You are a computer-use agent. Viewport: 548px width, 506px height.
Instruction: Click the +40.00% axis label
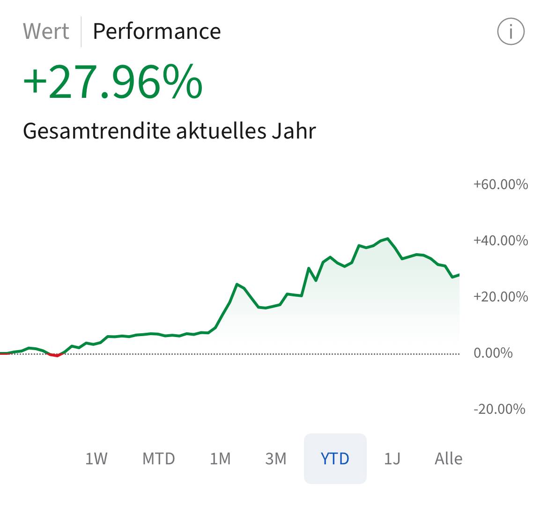coord(500,240)
